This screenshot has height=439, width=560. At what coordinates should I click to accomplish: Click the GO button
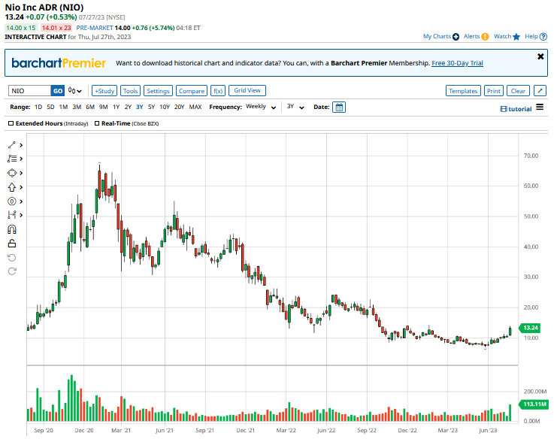(58, 91)
